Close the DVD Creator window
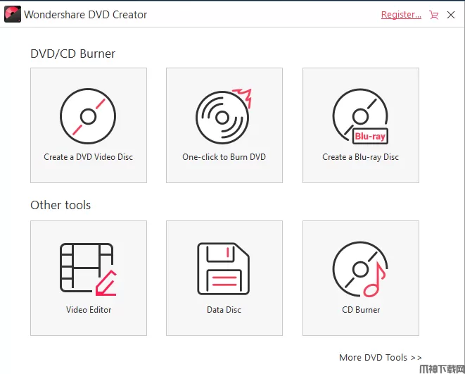This screenshot has height=374, width=465. point(451,15)
